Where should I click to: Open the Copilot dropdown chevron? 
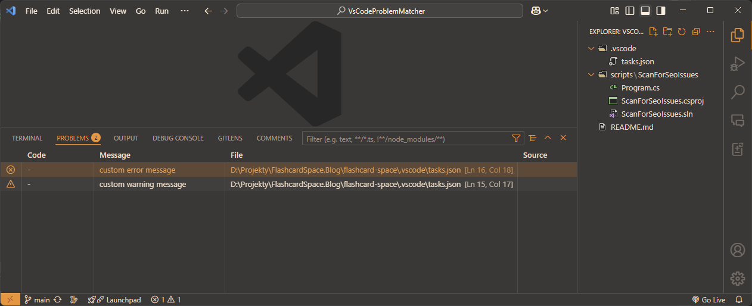(545, 11)
